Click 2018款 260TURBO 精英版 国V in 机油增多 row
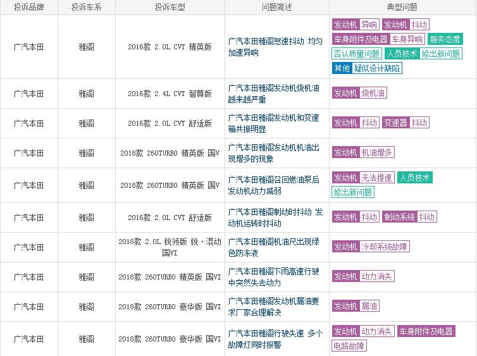 point(170,153)
